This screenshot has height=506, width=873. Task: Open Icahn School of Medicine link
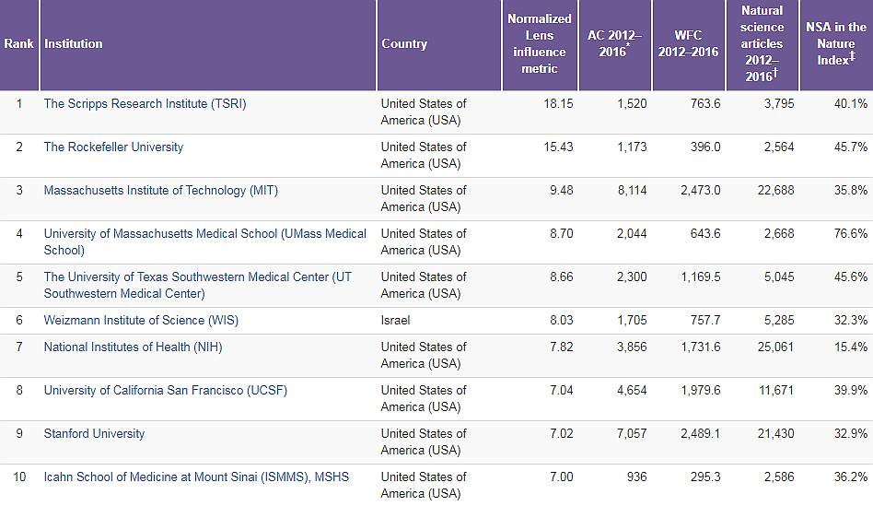tap(196, 477)
